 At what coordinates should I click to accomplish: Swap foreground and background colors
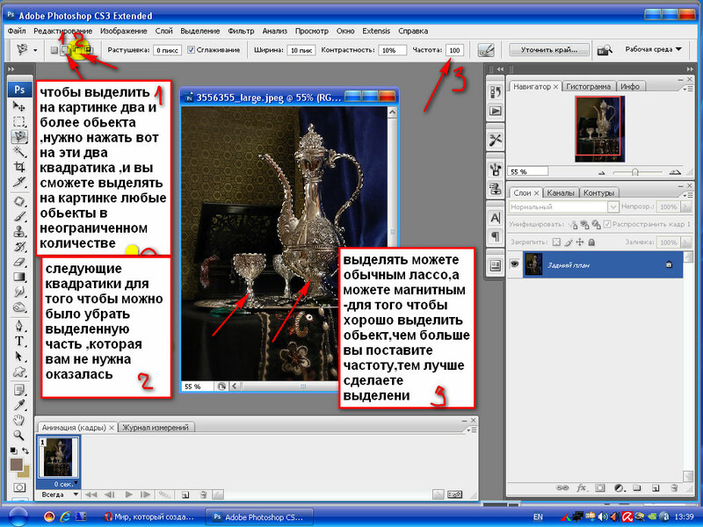(x=25, y=451)
